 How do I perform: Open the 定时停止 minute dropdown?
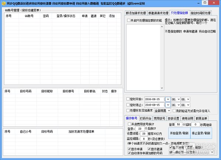coord(188,105)
